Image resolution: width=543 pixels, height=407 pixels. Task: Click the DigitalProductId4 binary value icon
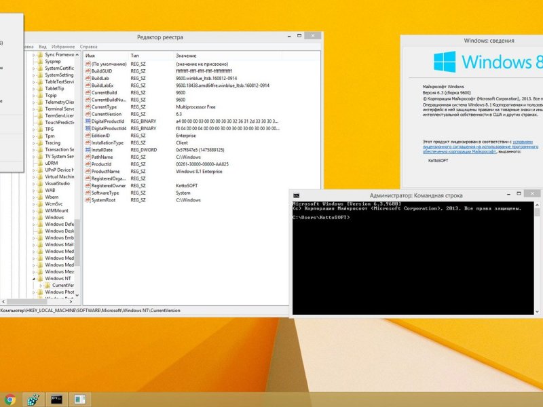88,128
